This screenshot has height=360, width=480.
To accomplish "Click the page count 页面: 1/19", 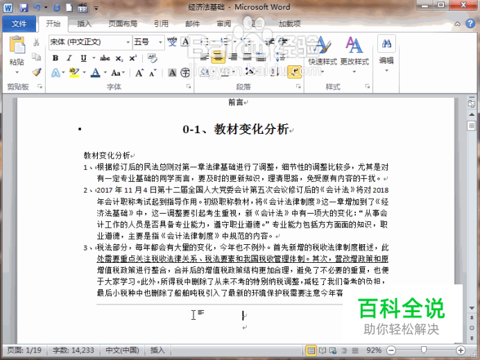I will [24, 350].
